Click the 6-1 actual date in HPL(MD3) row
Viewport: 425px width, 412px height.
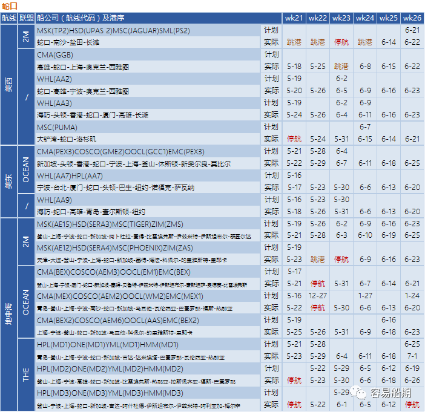point(341,405)
